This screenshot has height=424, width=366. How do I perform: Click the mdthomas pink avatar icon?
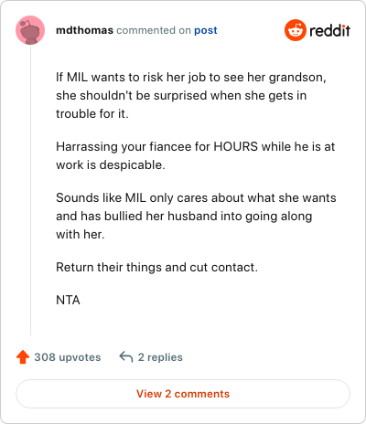point(30,30)
